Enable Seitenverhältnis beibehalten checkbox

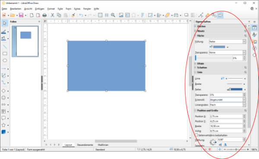coord(196,135)
